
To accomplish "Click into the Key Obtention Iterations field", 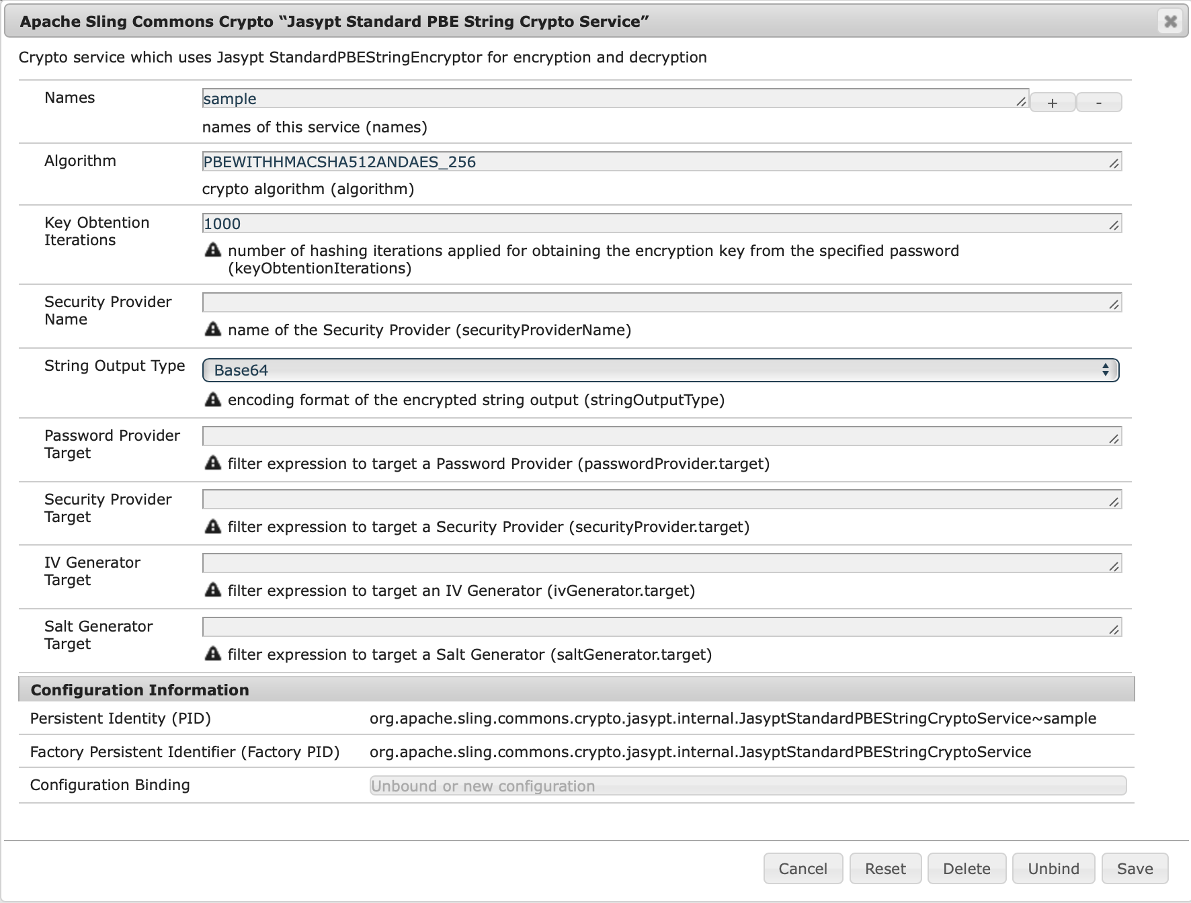I will tap(660, 224).
